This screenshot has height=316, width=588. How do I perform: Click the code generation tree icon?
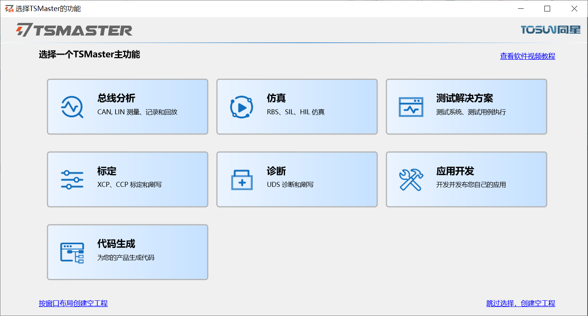click(x=72, y=253)
